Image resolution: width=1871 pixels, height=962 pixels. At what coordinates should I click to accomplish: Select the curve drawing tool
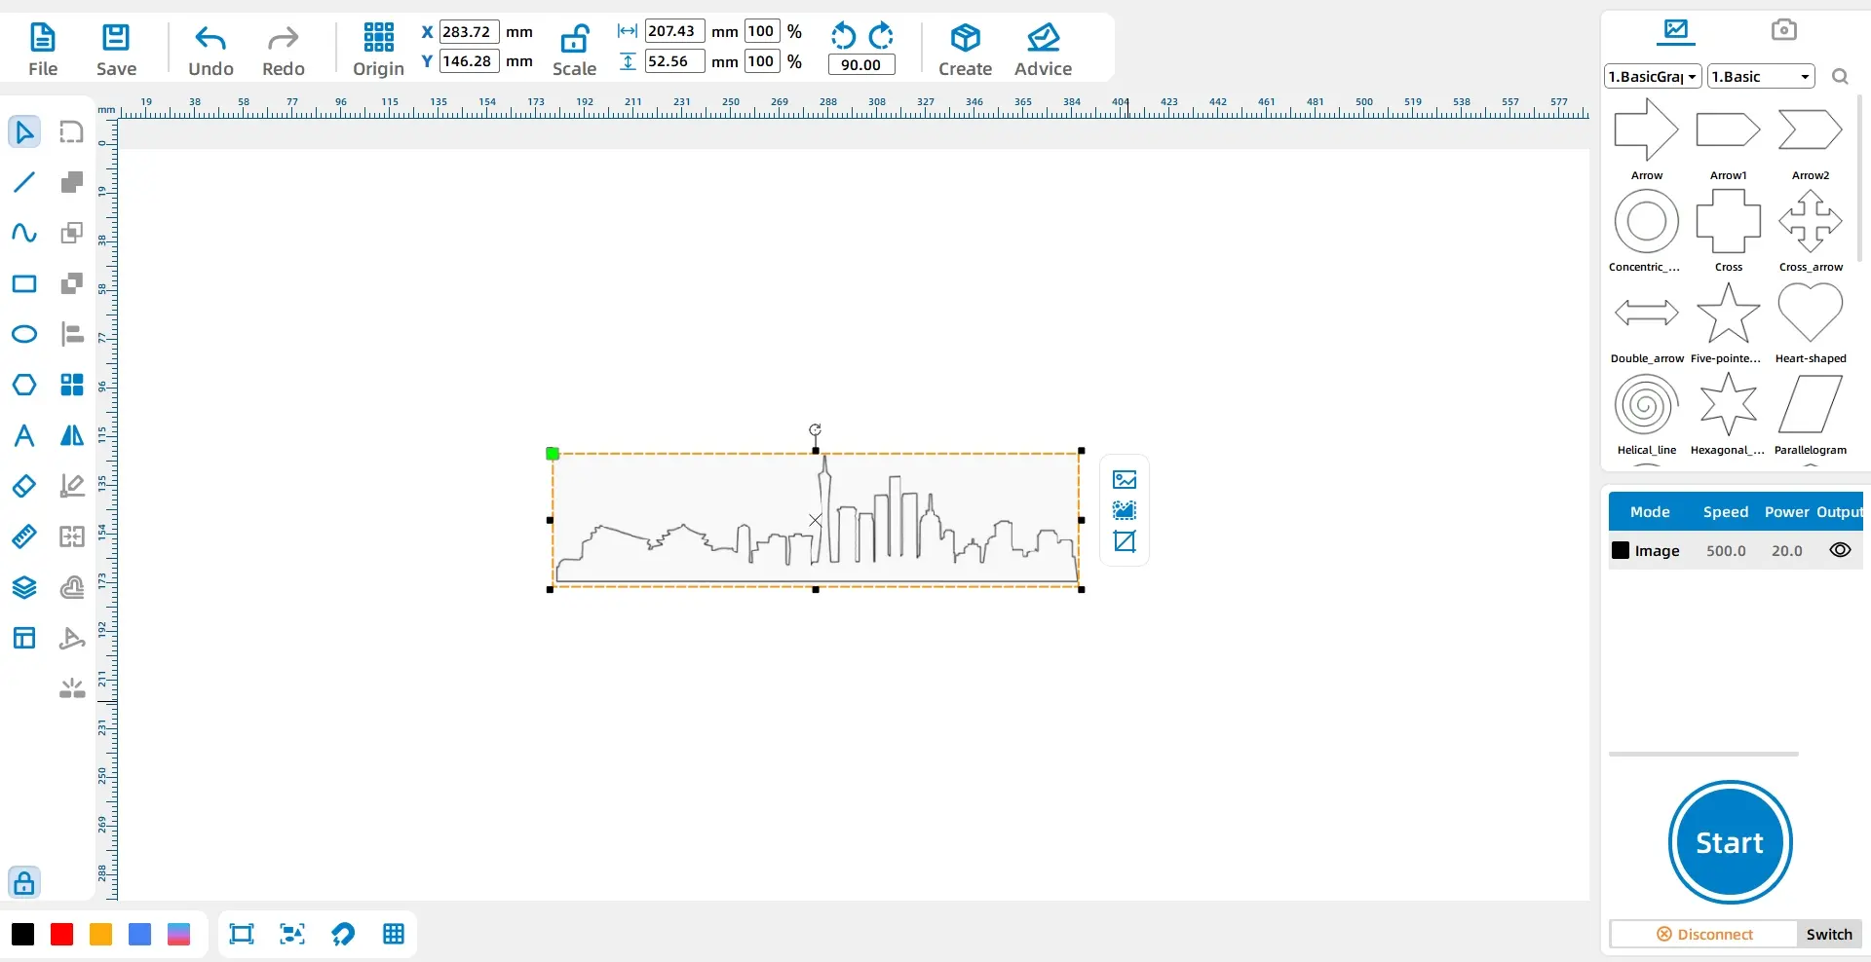24,233
